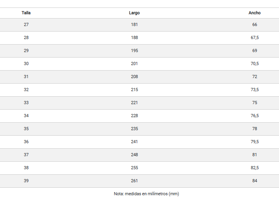Select width value 82,5
279x198 pixels.
[255, 168]
